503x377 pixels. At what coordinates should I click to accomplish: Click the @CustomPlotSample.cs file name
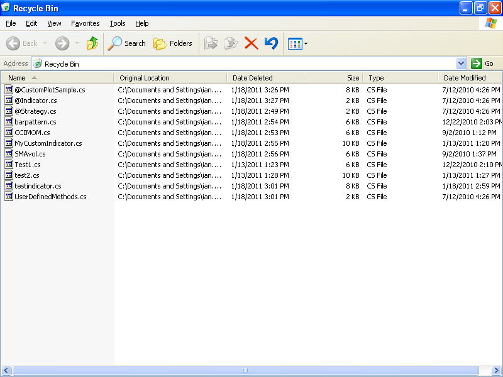coord(50,90)
